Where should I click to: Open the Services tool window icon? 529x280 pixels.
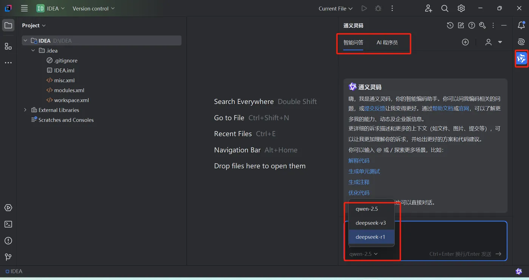8,208
